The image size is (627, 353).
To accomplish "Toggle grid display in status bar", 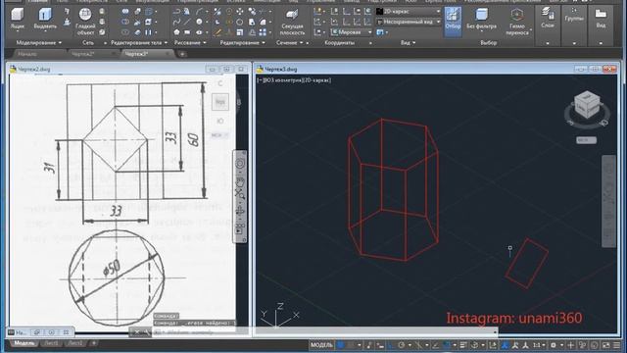I will coord(340,345).
